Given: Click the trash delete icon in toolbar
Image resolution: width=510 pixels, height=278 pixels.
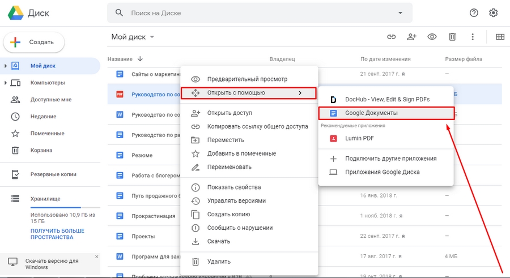Looking at the screenshot, I should pyautogui.click(x=452, y=37).
